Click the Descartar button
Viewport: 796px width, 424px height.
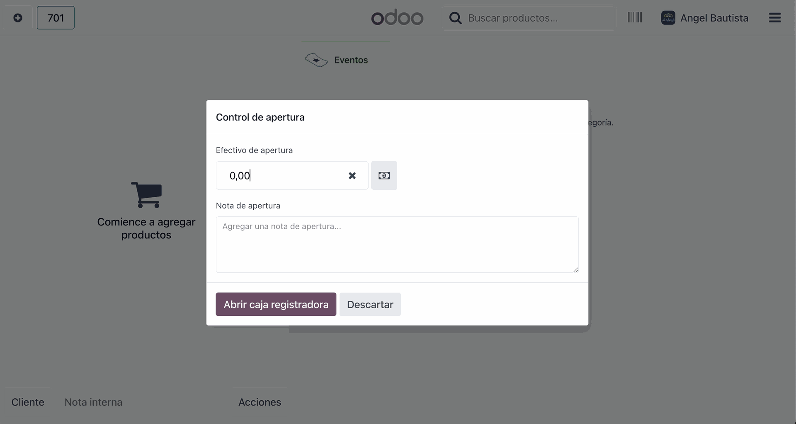pyautogui.click(x=370, y=304)
